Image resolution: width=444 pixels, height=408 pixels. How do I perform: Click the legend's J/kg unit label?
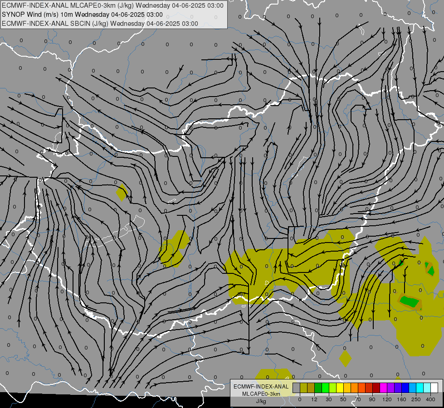pyautogui.click(x=261, y=401)
